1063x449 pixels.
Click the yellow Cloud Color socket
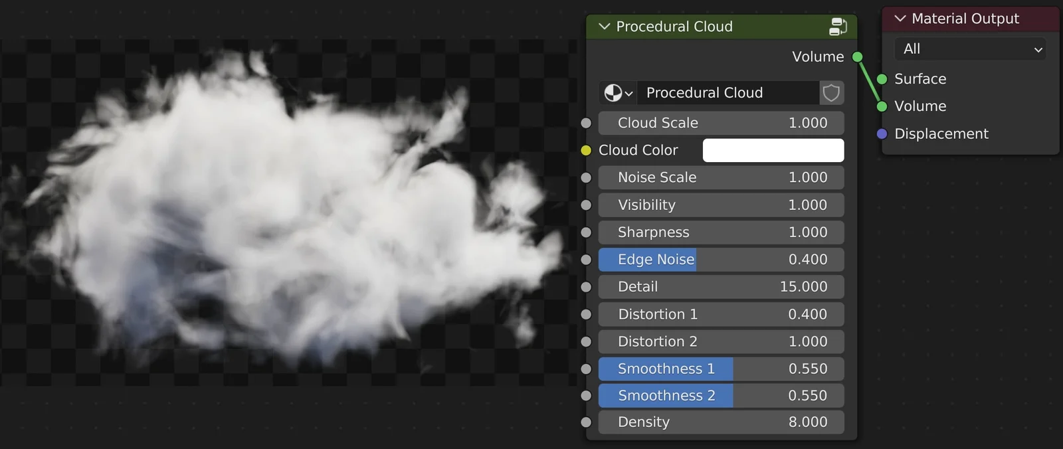tap(586, 150)
